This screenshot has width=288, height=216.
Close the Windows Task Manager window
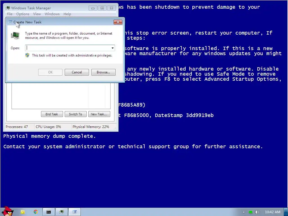[111, 8]
